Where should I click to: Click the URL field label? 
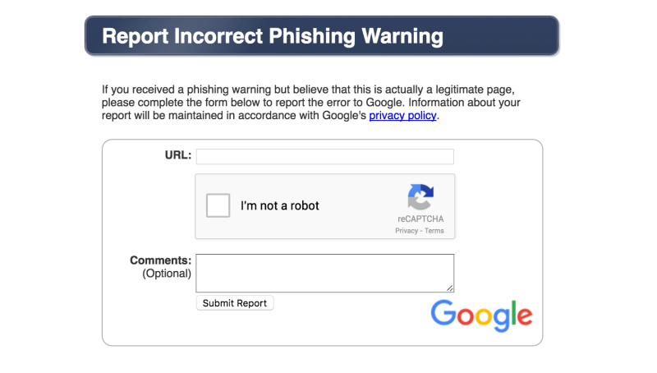pos(178,155)
